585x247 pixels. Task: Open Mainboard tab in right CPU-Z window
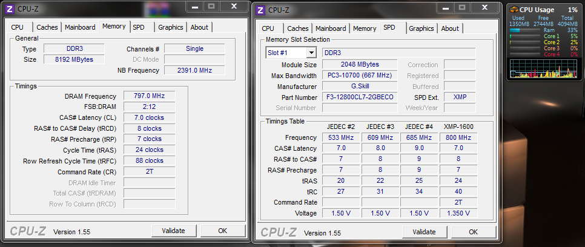click(x=331, y=28)
